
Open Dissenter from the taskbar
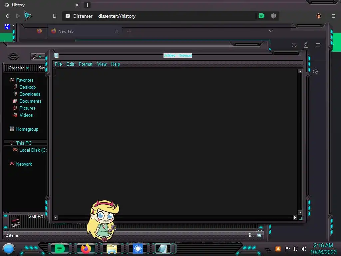tap(60, 249)
